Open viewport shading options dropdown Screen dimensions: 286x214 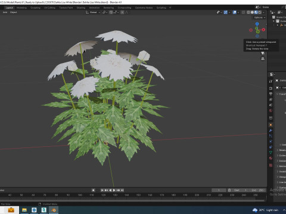[263, 12]
